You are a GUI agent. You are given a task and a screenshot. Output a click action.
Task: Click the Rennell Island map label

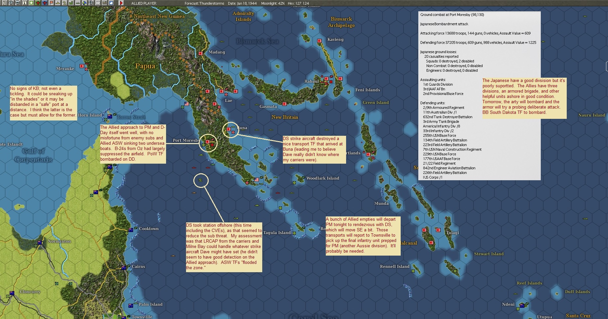pos(395,267)
